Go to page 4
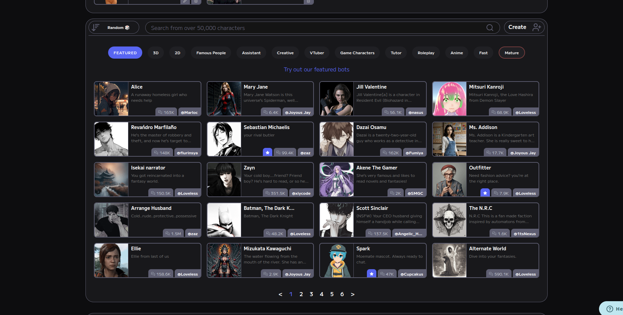Viewport: 623px width, 315px height. click(322, 294)
